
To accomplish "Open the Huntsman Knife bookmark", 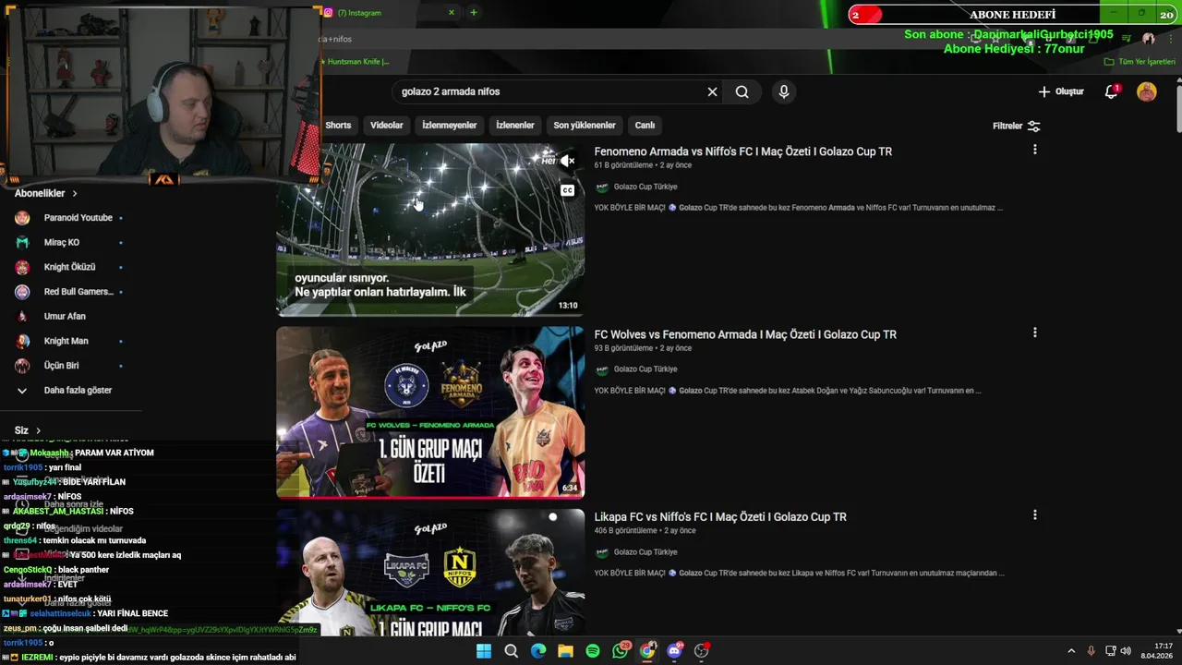I will pos(356,62).
